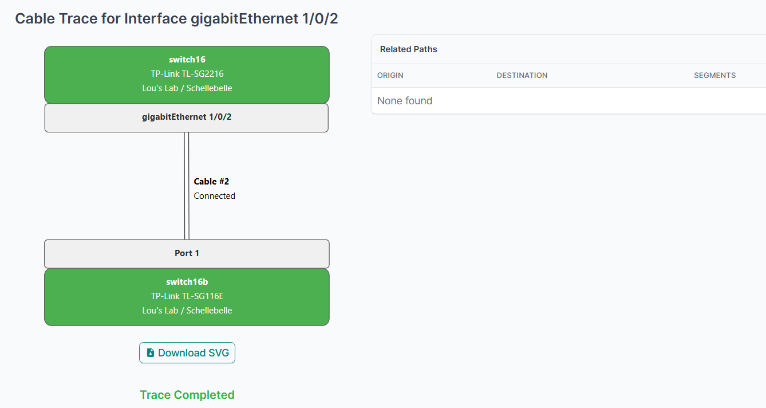Click the None found table row
Viewport: 766px width, 408px height.
click(x=404, y=101)
